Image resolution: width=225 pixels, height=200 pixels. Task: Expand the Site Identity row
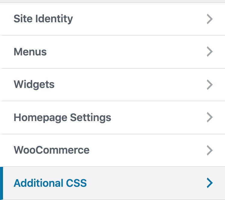(112, 19)
